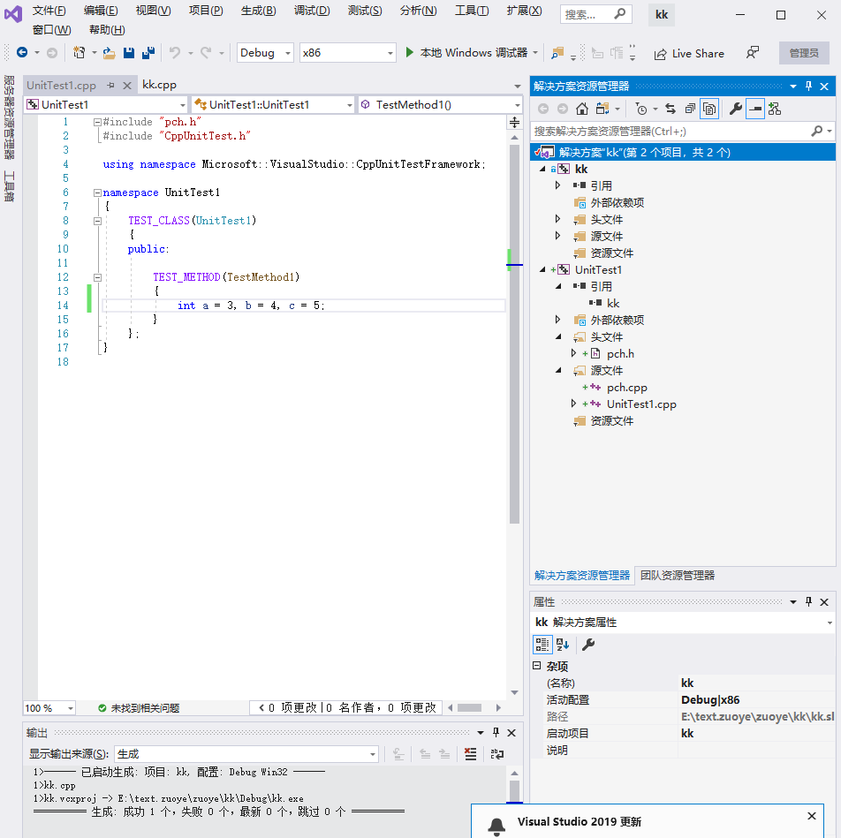This screenshot has width=841, height=838.
Task: Click the Open File toolbar icon
Action: coord(110,53)
